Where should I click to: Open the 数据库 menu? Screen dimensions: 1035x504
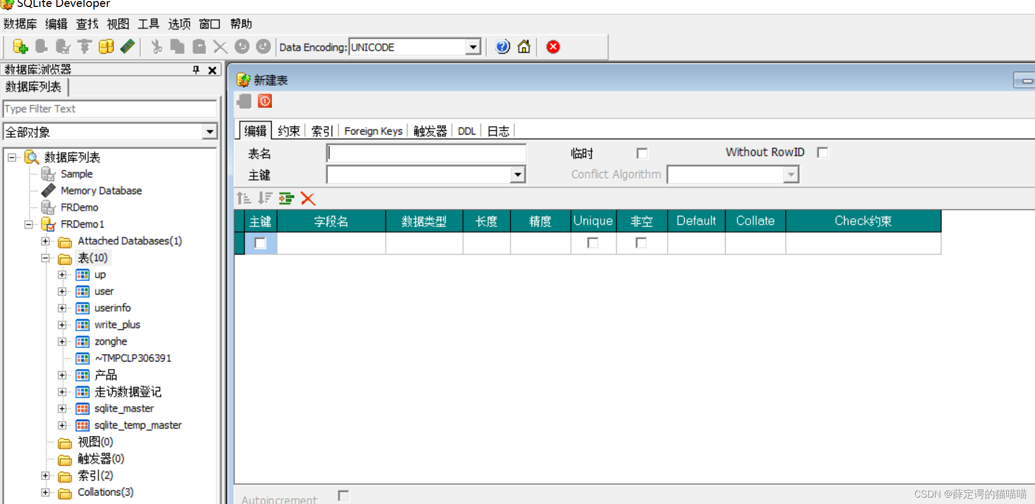pos(20,24)
